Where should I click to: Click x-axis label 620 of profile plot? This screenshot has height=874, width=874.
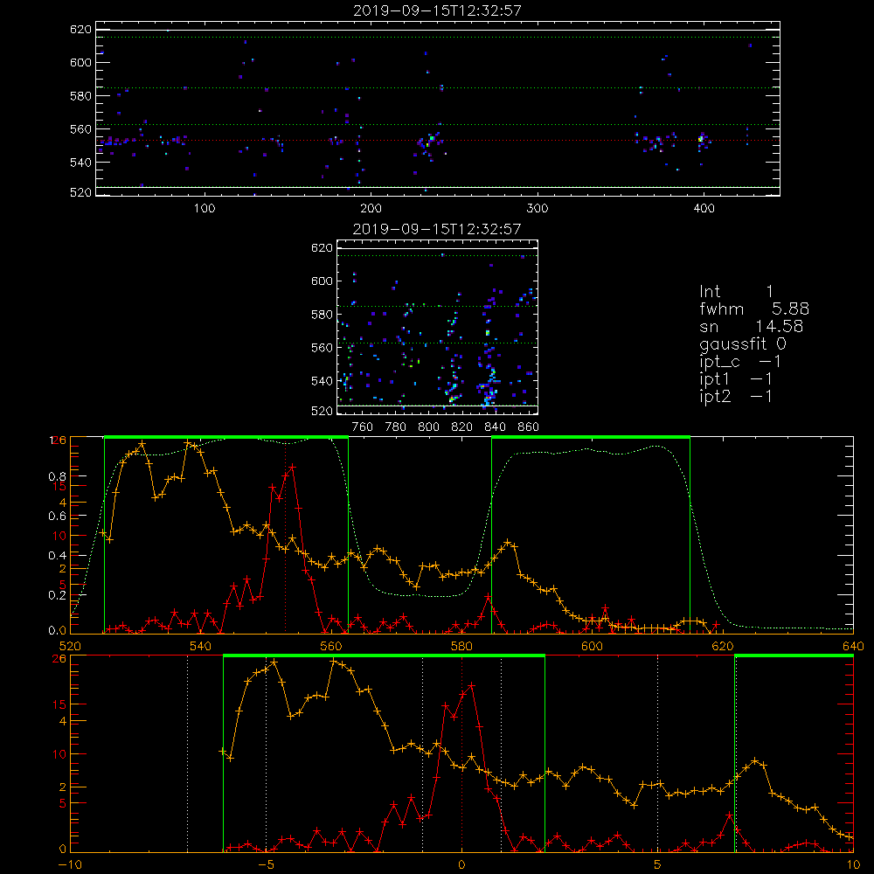pyautogui.click(x=723, y=646)
